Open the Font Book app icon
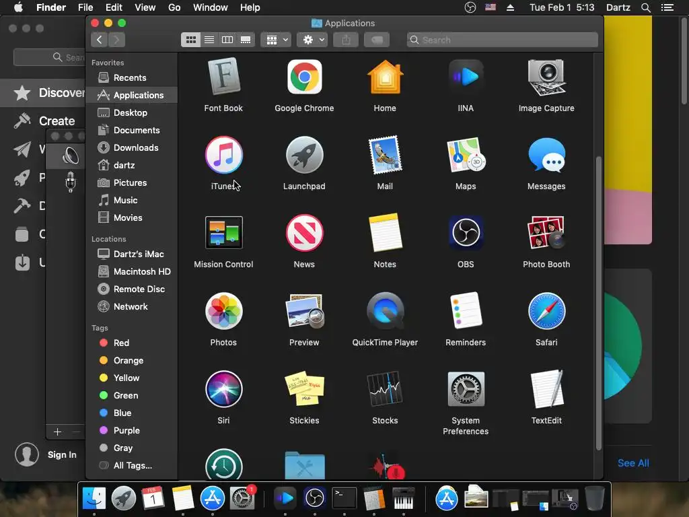 click(223, 77)
